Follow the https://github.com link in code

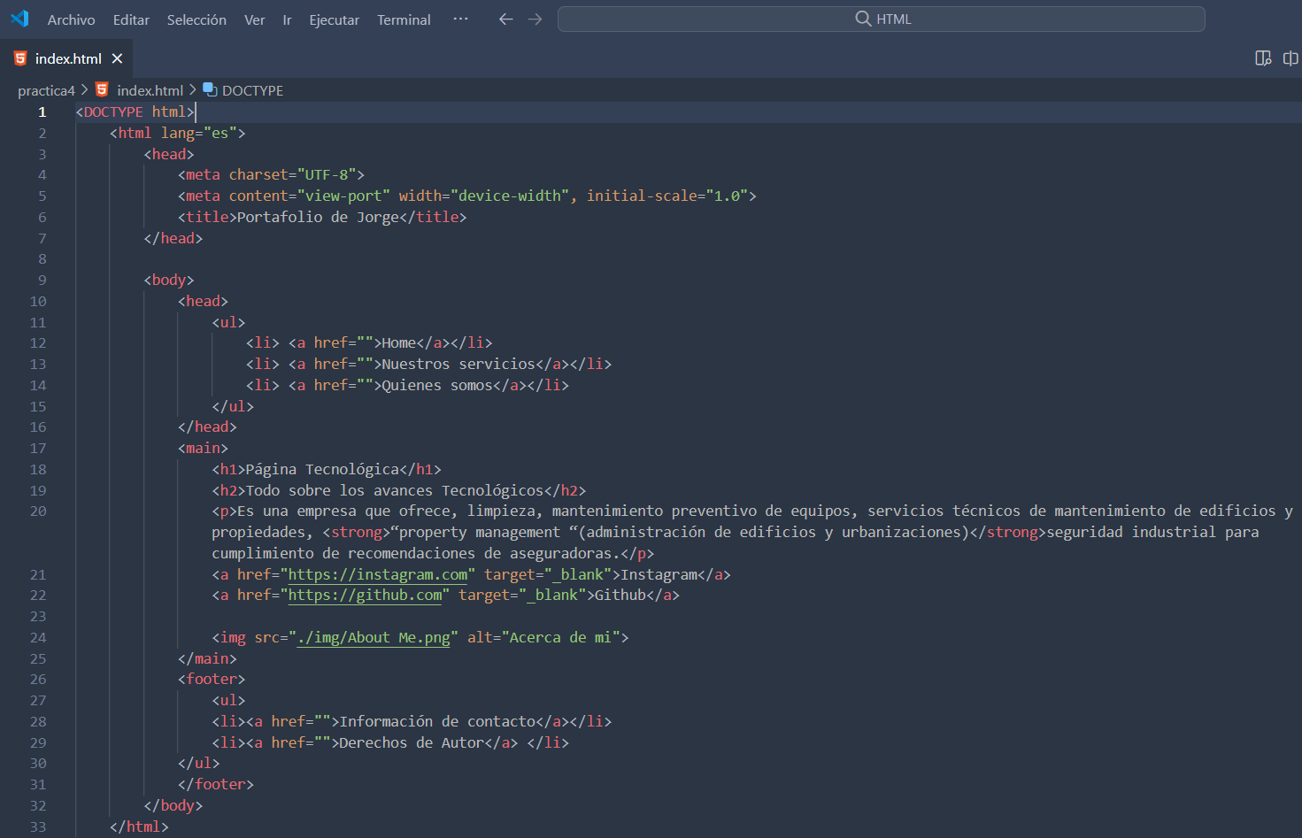(366, 596)
